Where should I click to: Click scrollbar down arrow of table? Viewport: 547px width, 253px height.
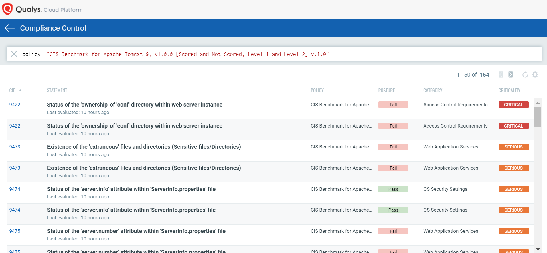[538, 250]
